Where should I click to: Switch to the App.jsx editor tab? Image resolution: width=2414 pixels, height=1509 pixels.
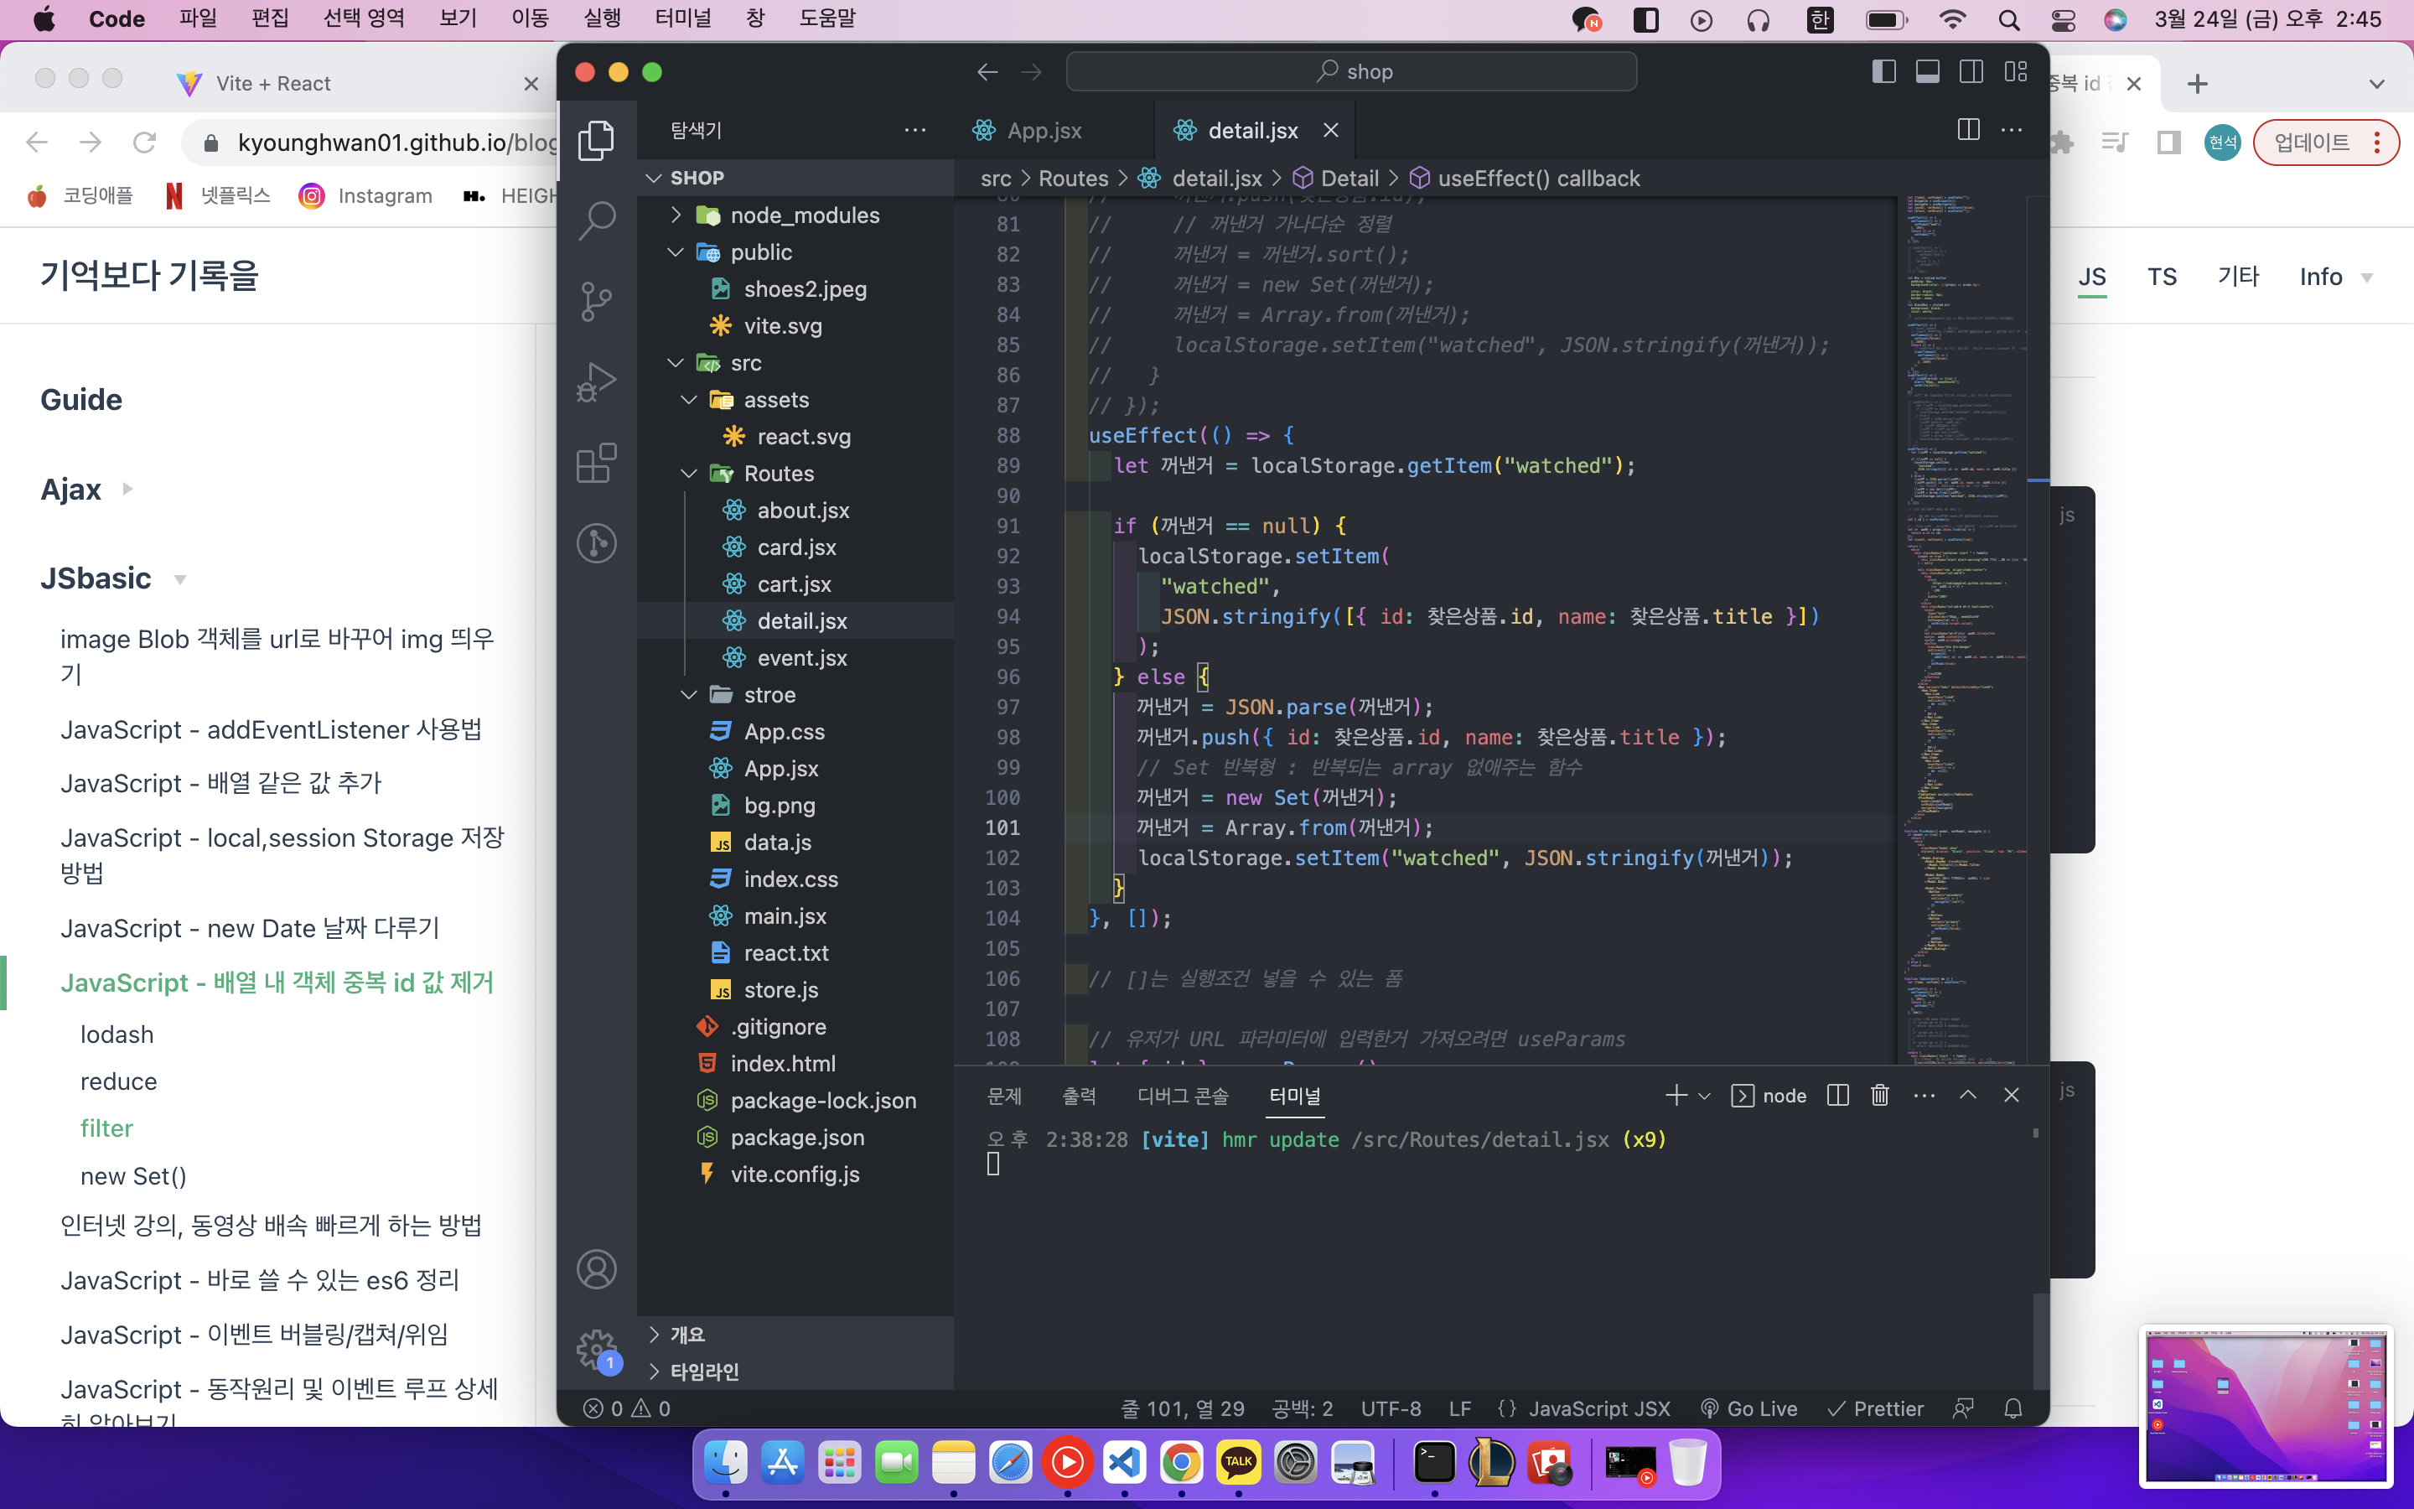pos(1044,131)
